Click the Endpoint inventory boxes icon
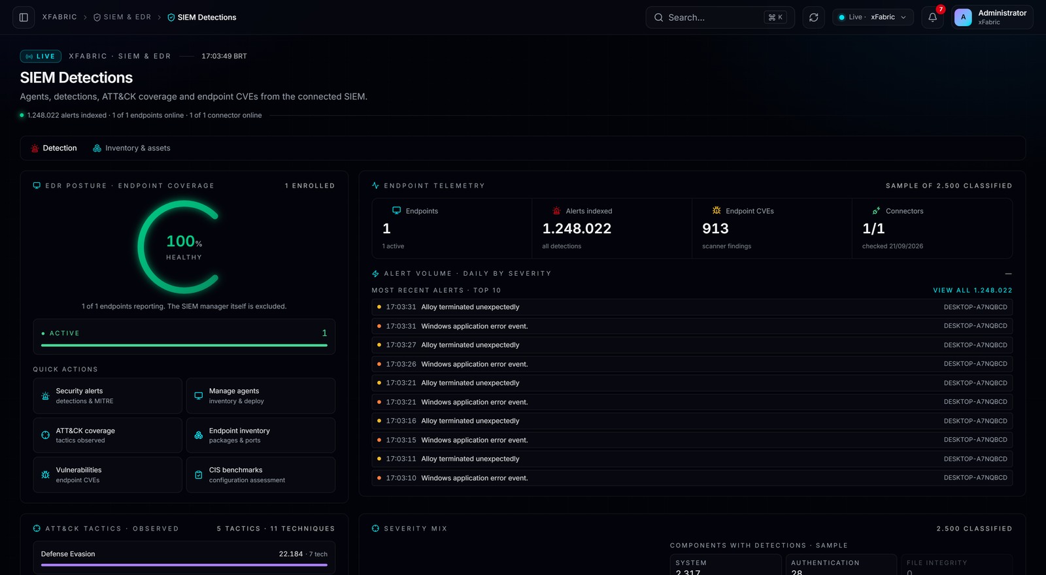1046x575 pixels. (198, 435)
